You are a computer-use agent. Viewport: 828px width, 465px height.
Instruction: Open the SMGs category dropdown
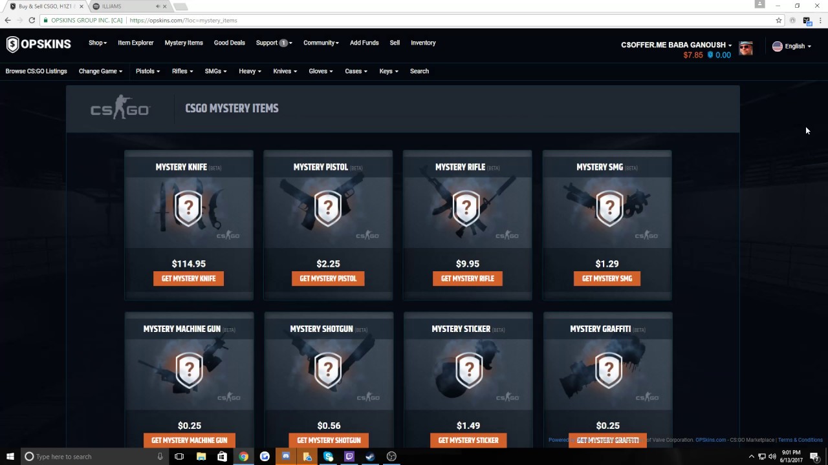pos(215,71)
